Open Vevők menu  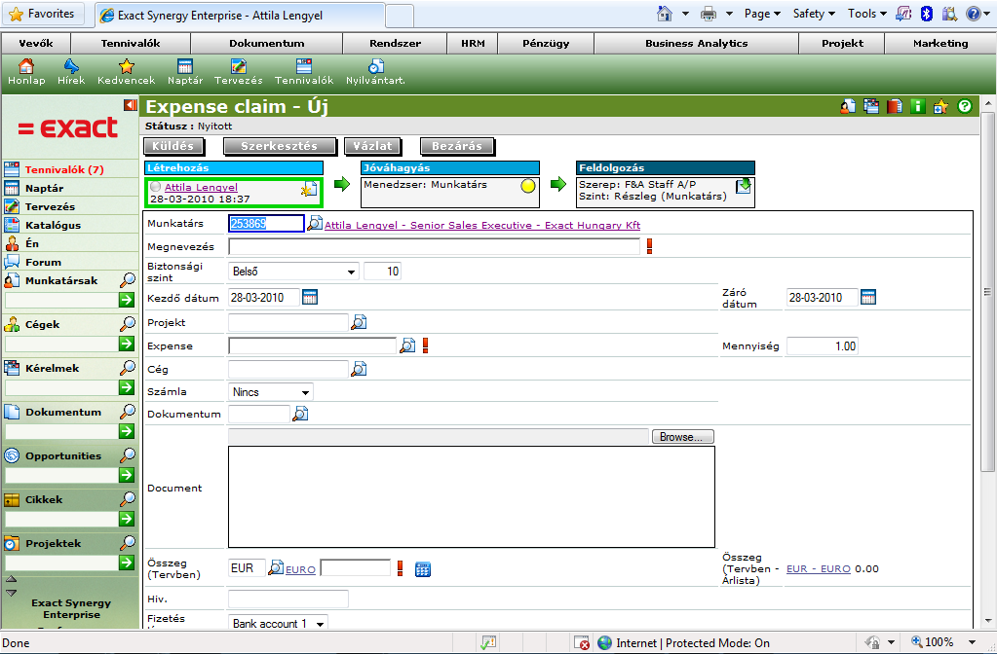point(36,43)
